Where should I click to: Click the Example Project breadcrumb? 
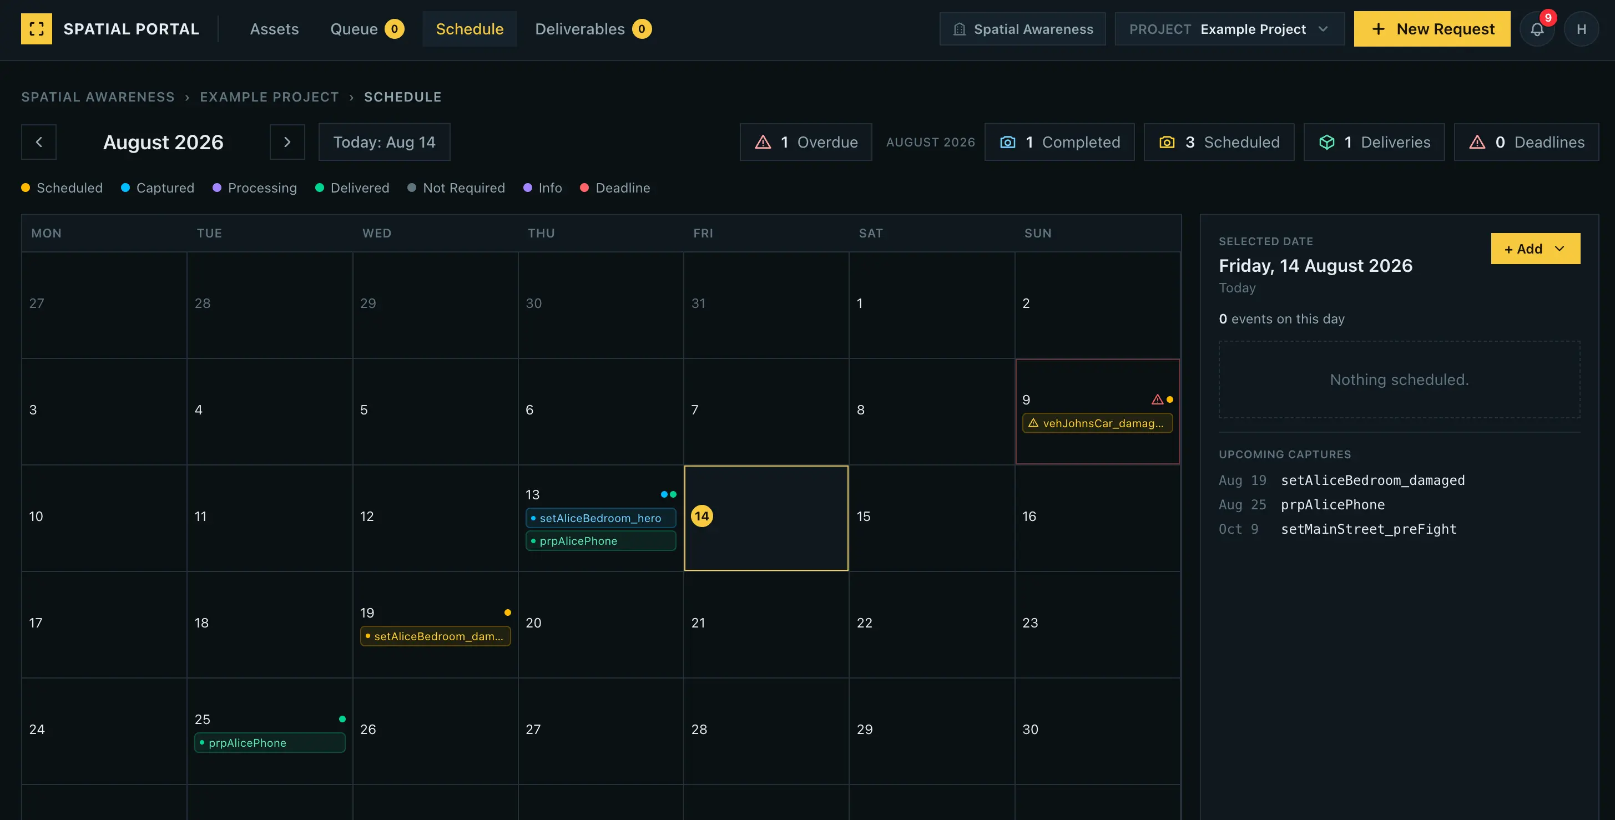tap(269, 97)
